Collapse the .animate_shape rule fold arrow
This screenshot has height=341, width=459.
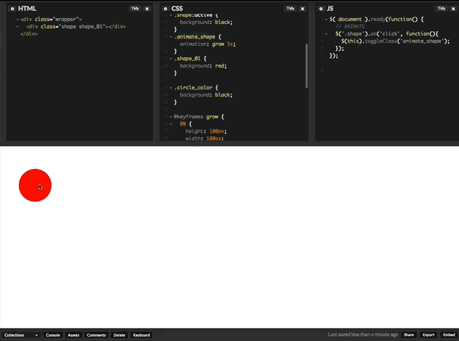[170, 36]
